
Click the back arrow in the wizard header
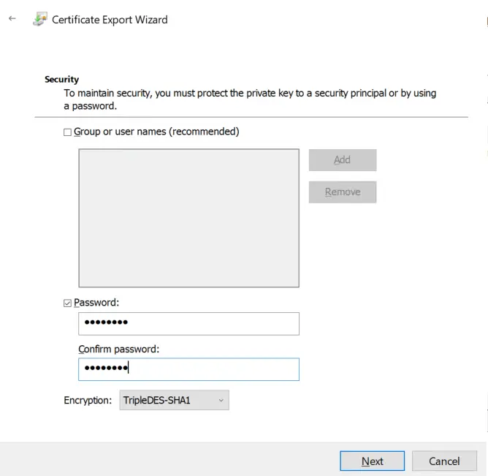tap(12, 20)
